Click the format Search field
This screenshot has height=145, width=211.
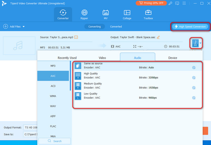tap(55, 141)
